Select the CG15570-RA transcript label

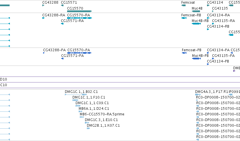pos(78,15)
